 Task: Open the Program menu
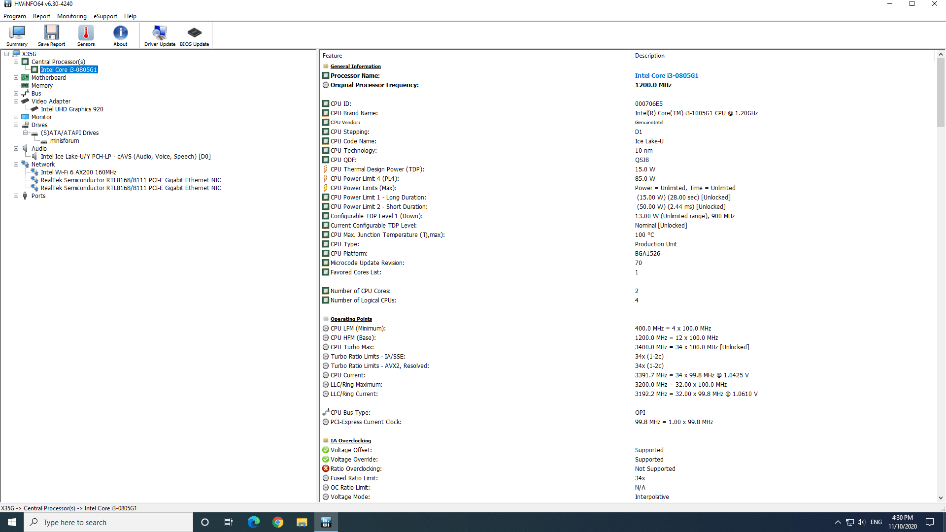pos(15,16)
